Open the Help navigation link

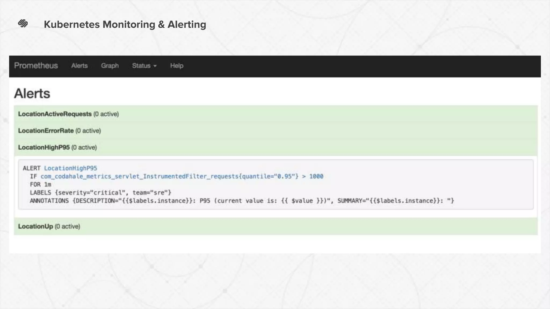(x=177, y=66)
